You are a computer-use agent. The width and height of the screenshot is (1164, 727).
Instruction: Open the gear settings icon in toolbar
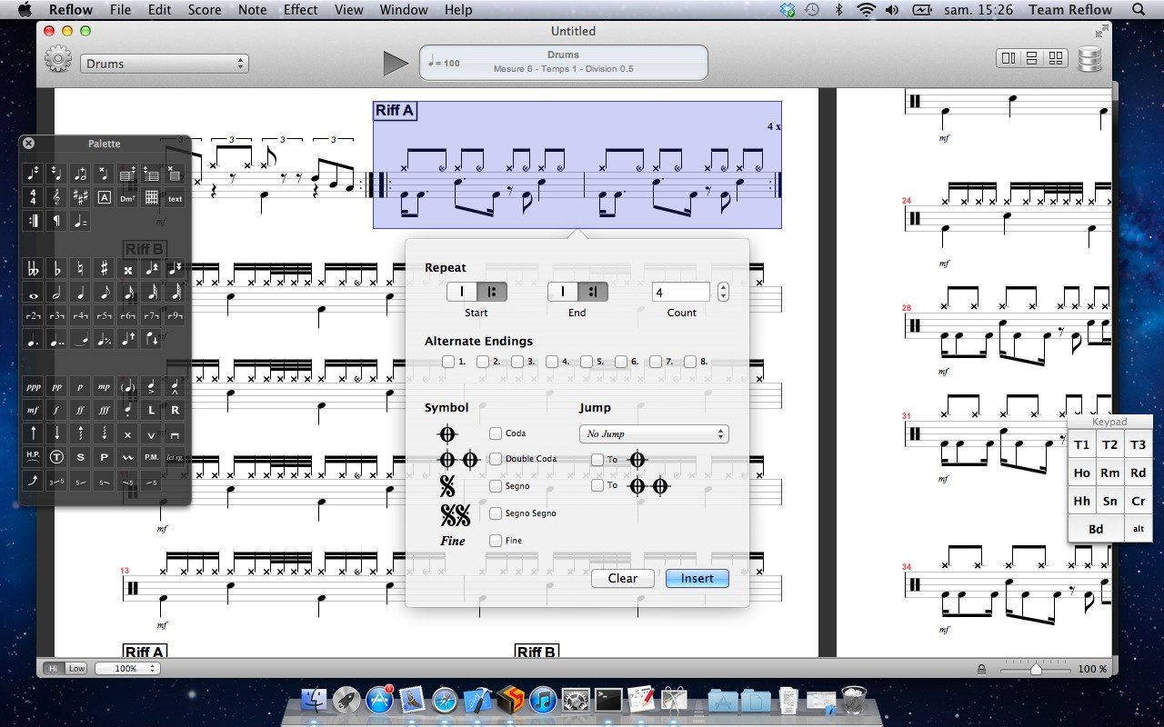click(x=58, y=60)
